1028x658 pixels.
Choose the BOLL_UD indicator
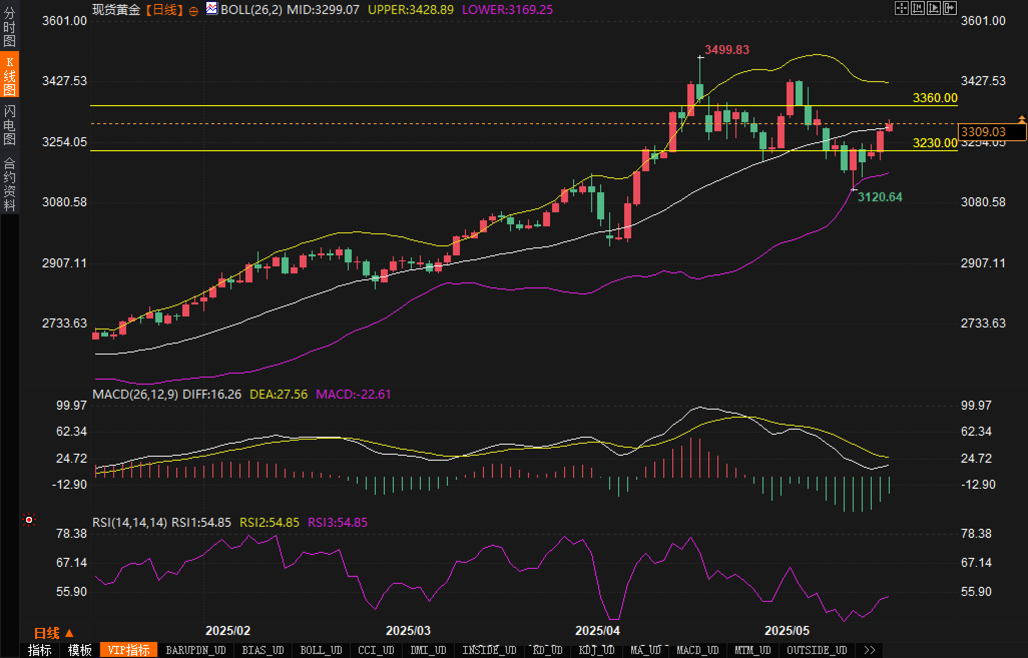pyautogui.click(x=321, y=650)
